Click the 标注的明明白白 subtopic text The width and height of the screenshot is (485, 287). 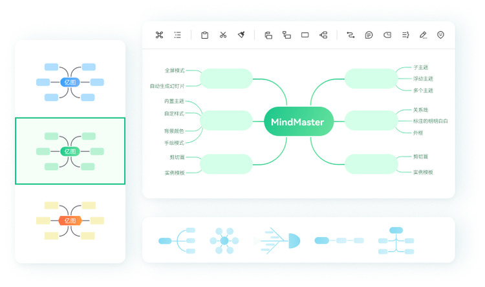tap(431, 121)
